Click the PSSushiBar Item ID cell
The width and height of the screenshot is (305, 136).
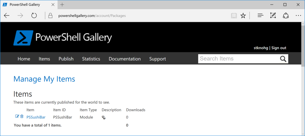[x=63, y=117]
